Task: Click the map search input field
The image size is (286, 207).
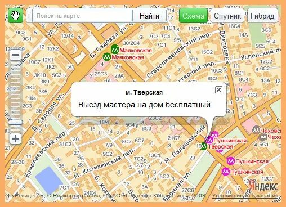Action: (x=82, y=16)
